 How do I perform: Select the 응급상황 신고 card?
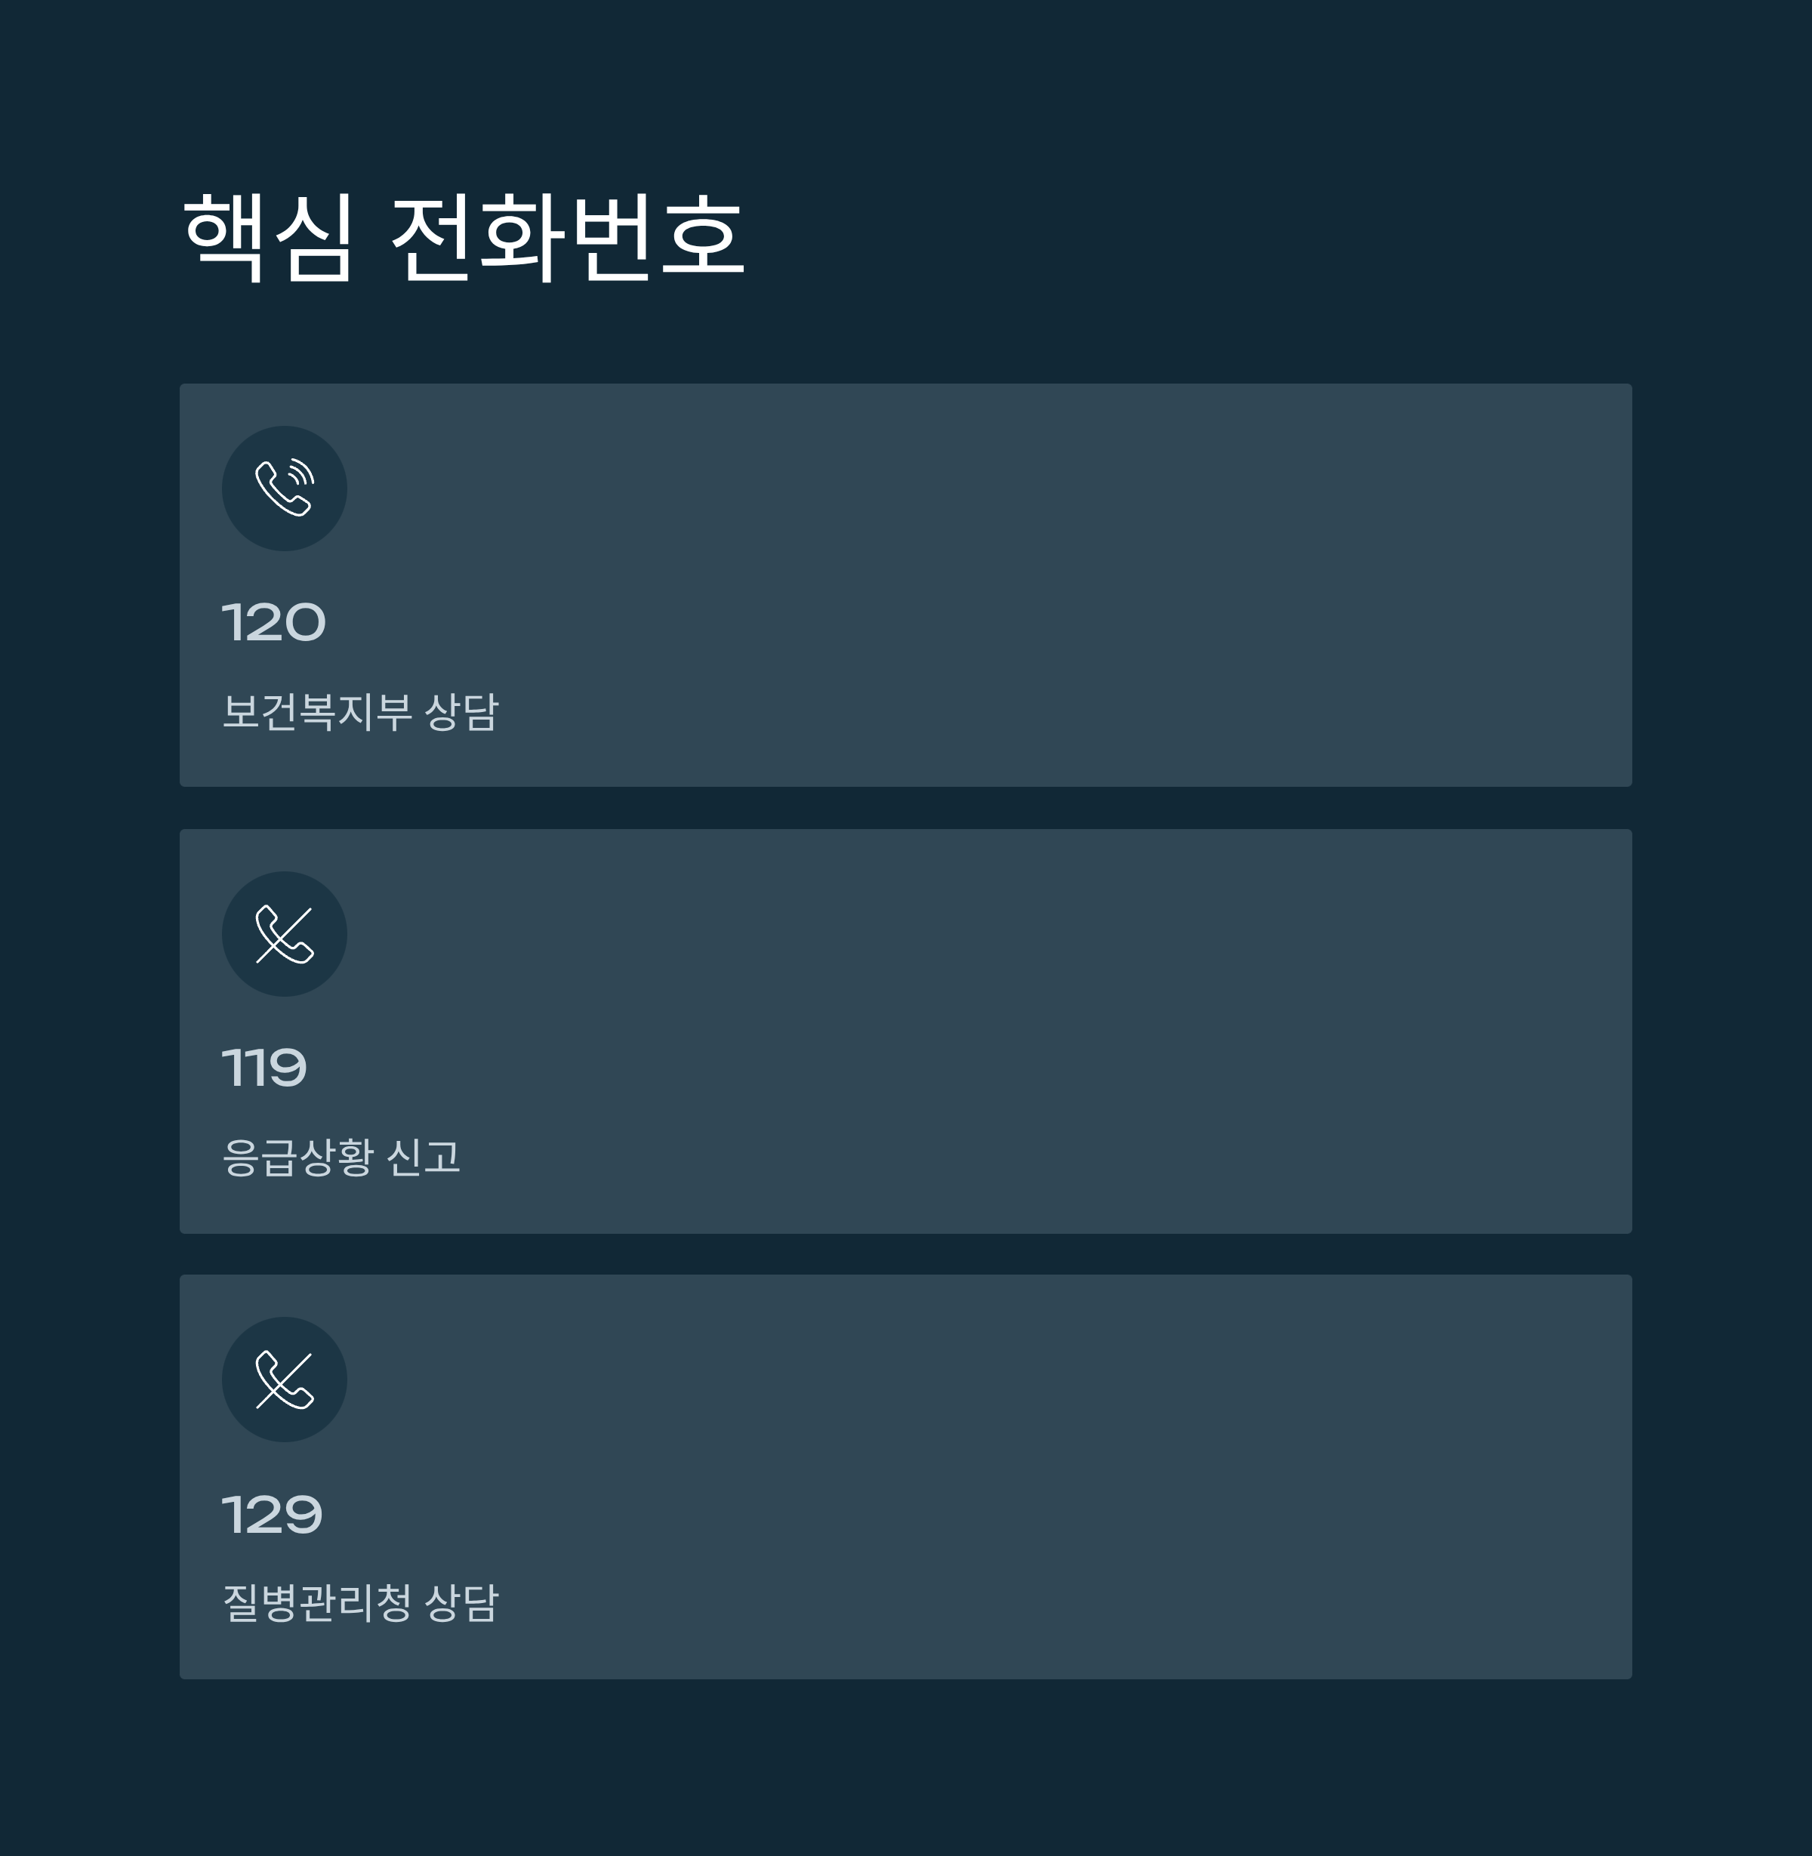coord(904,1030)
